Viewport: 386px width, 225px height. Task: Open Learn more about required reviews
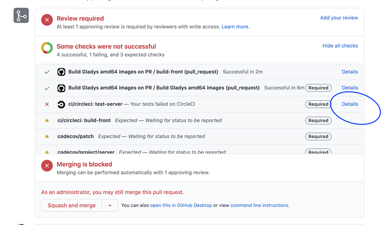coord(236,27)
